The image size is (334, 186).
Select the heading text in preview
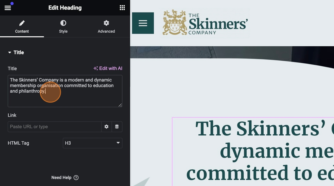(x=260, y=151)
